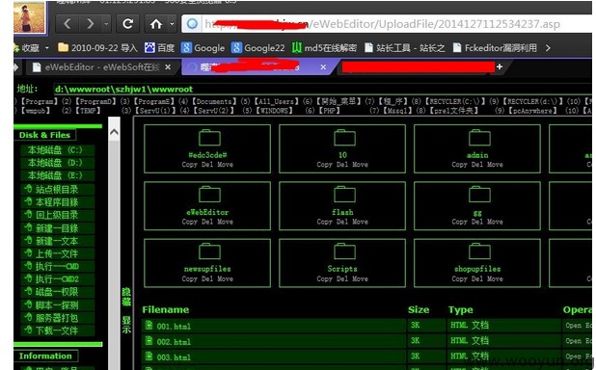
Task: Open 磁盘—权限 disk permissions
Action: 58,292
